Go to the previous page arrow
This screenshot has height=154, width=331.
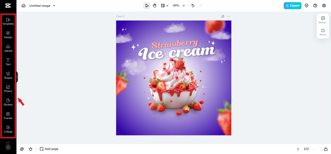coord(298,149)
